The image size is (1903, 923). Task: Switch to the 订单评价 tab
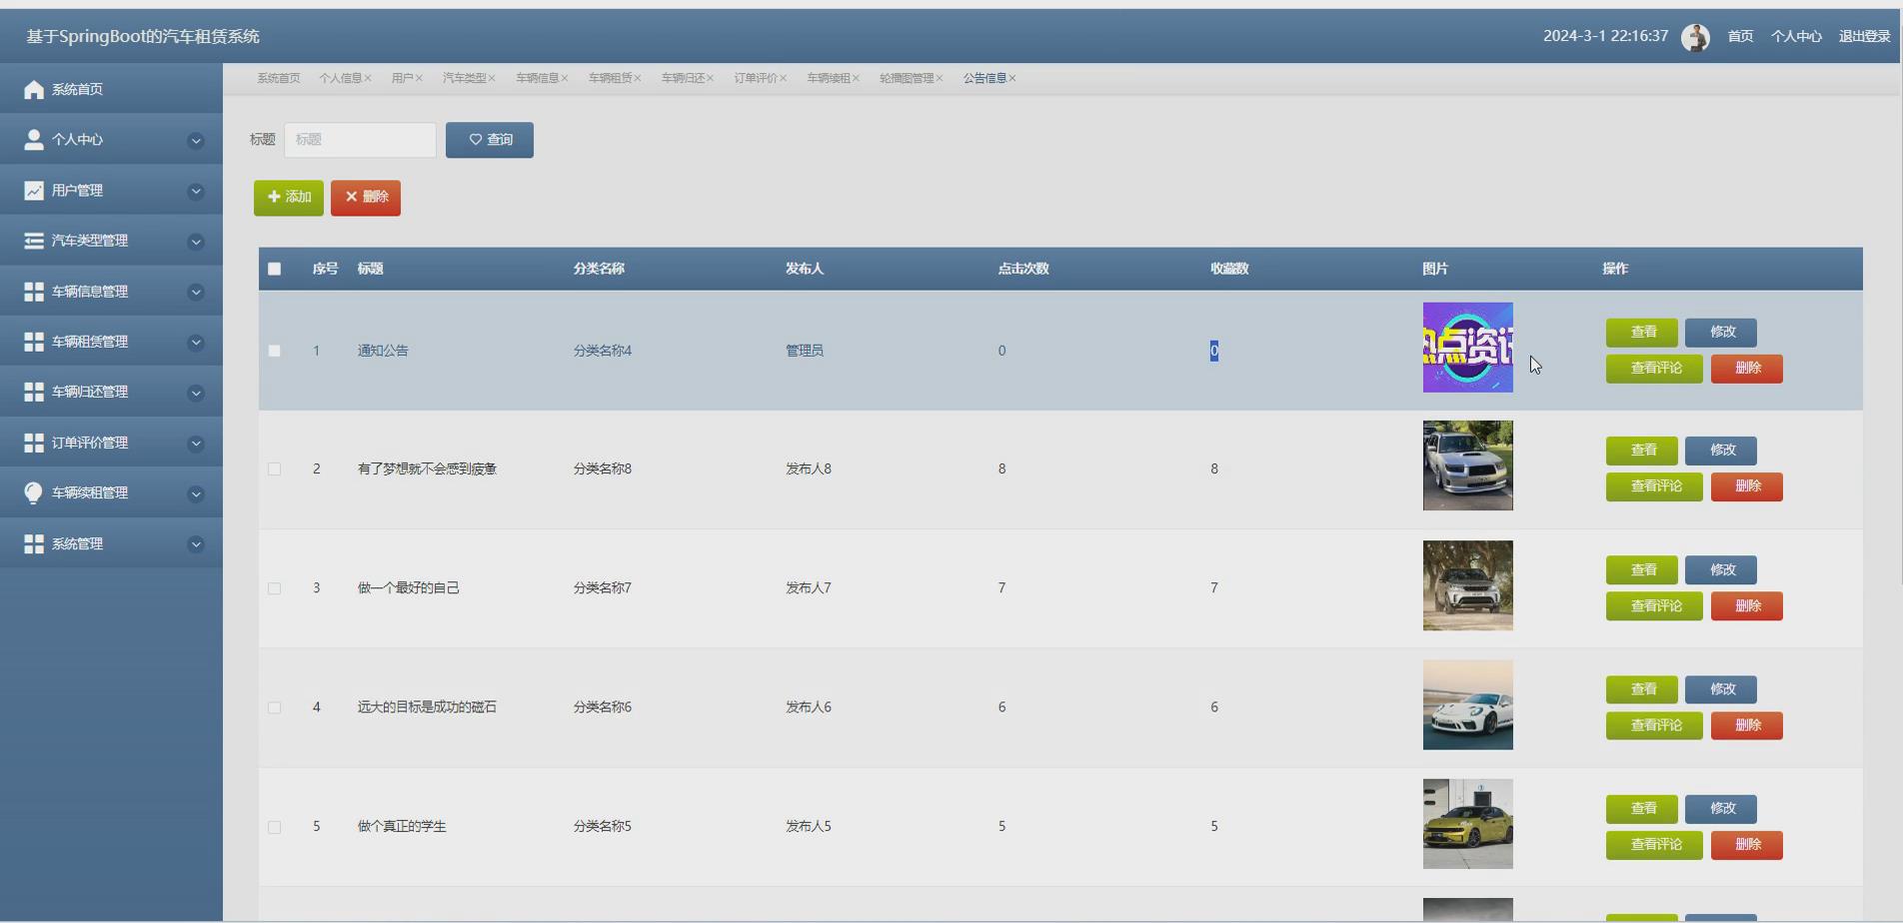point(756,78)
